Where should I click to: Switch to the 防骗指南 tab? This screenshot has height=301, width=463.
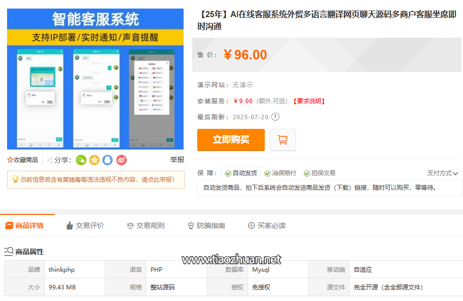(x=206, y=225)
